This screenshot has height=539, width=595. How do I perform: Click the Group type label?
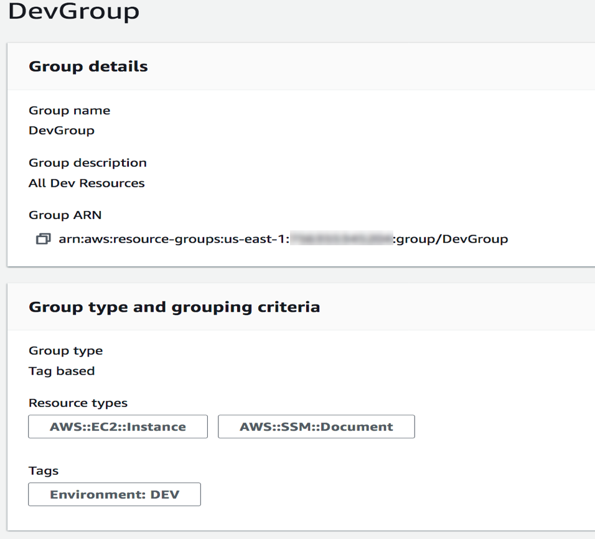coord(65,350)
